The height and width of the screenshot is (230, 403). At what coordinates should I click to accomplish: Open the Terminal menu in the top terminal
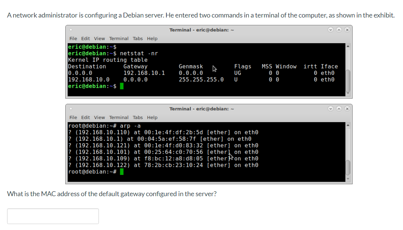119,38
